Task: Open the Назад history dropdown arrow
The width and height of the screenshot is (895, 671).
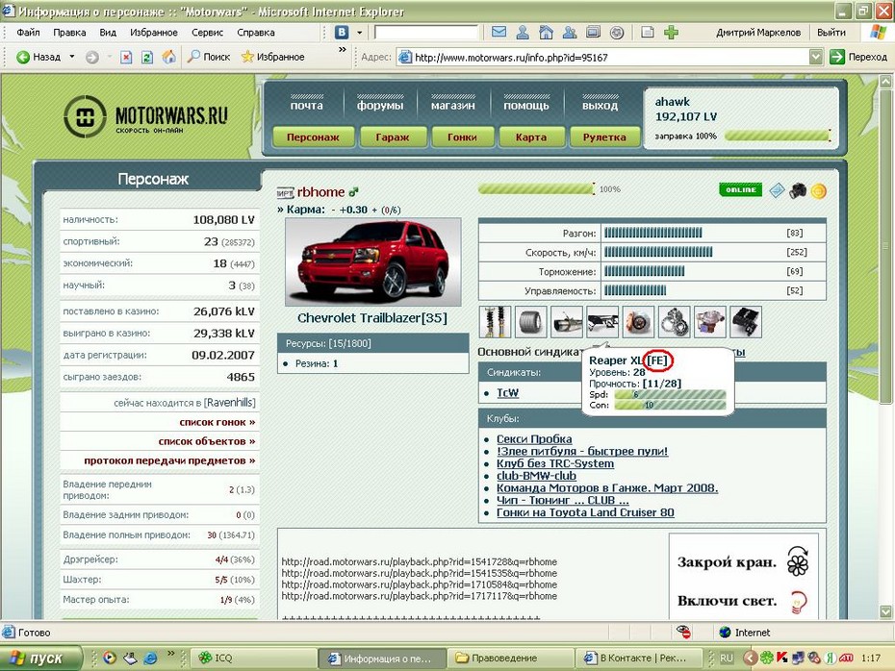Action: 72,57
